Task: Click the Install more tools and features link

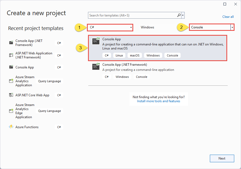Action: click(158, 101)
